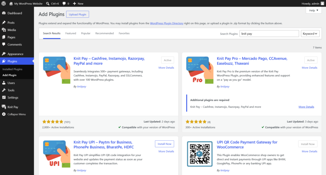
Task: Click the Media icon in sidebar
Action: (x=4, y=30)
